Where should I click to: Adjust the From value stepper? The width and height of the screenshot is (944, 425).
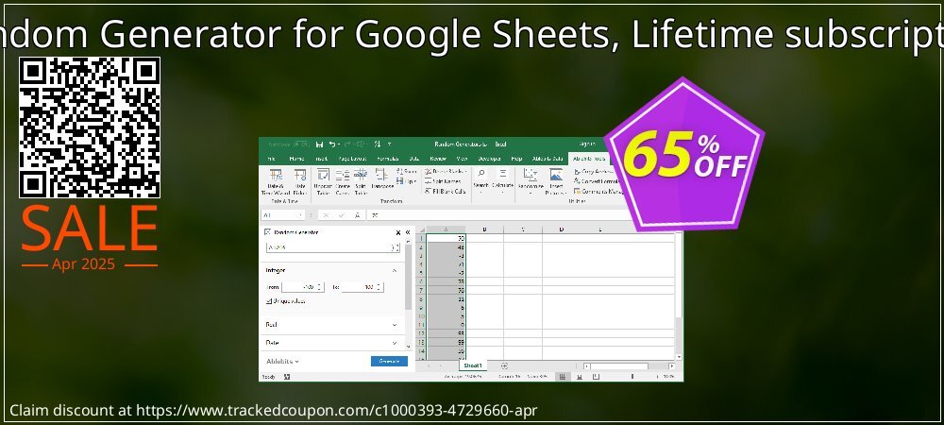click(320, 287)
